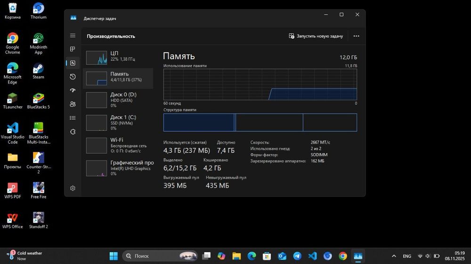471x264 pixels.
Task: Click the 7,4 ГБ available value
Action: [x=226, y=150]
